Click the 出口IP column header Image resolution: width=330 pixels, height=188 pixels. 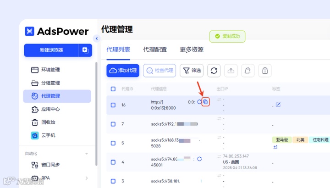(x=222, y=89)
